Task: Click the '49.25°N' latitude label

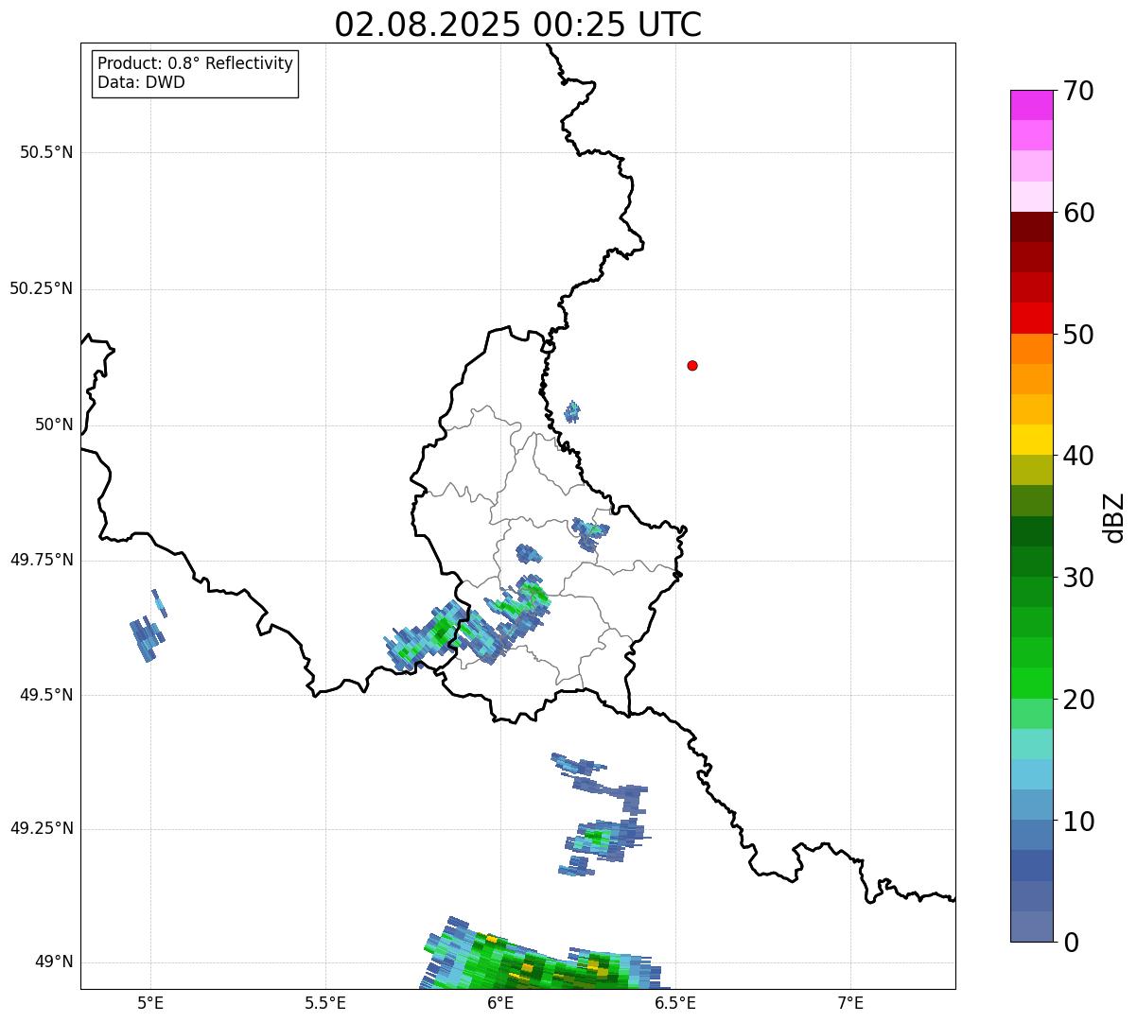Action: pyautogui.click(x=42, y=829)
